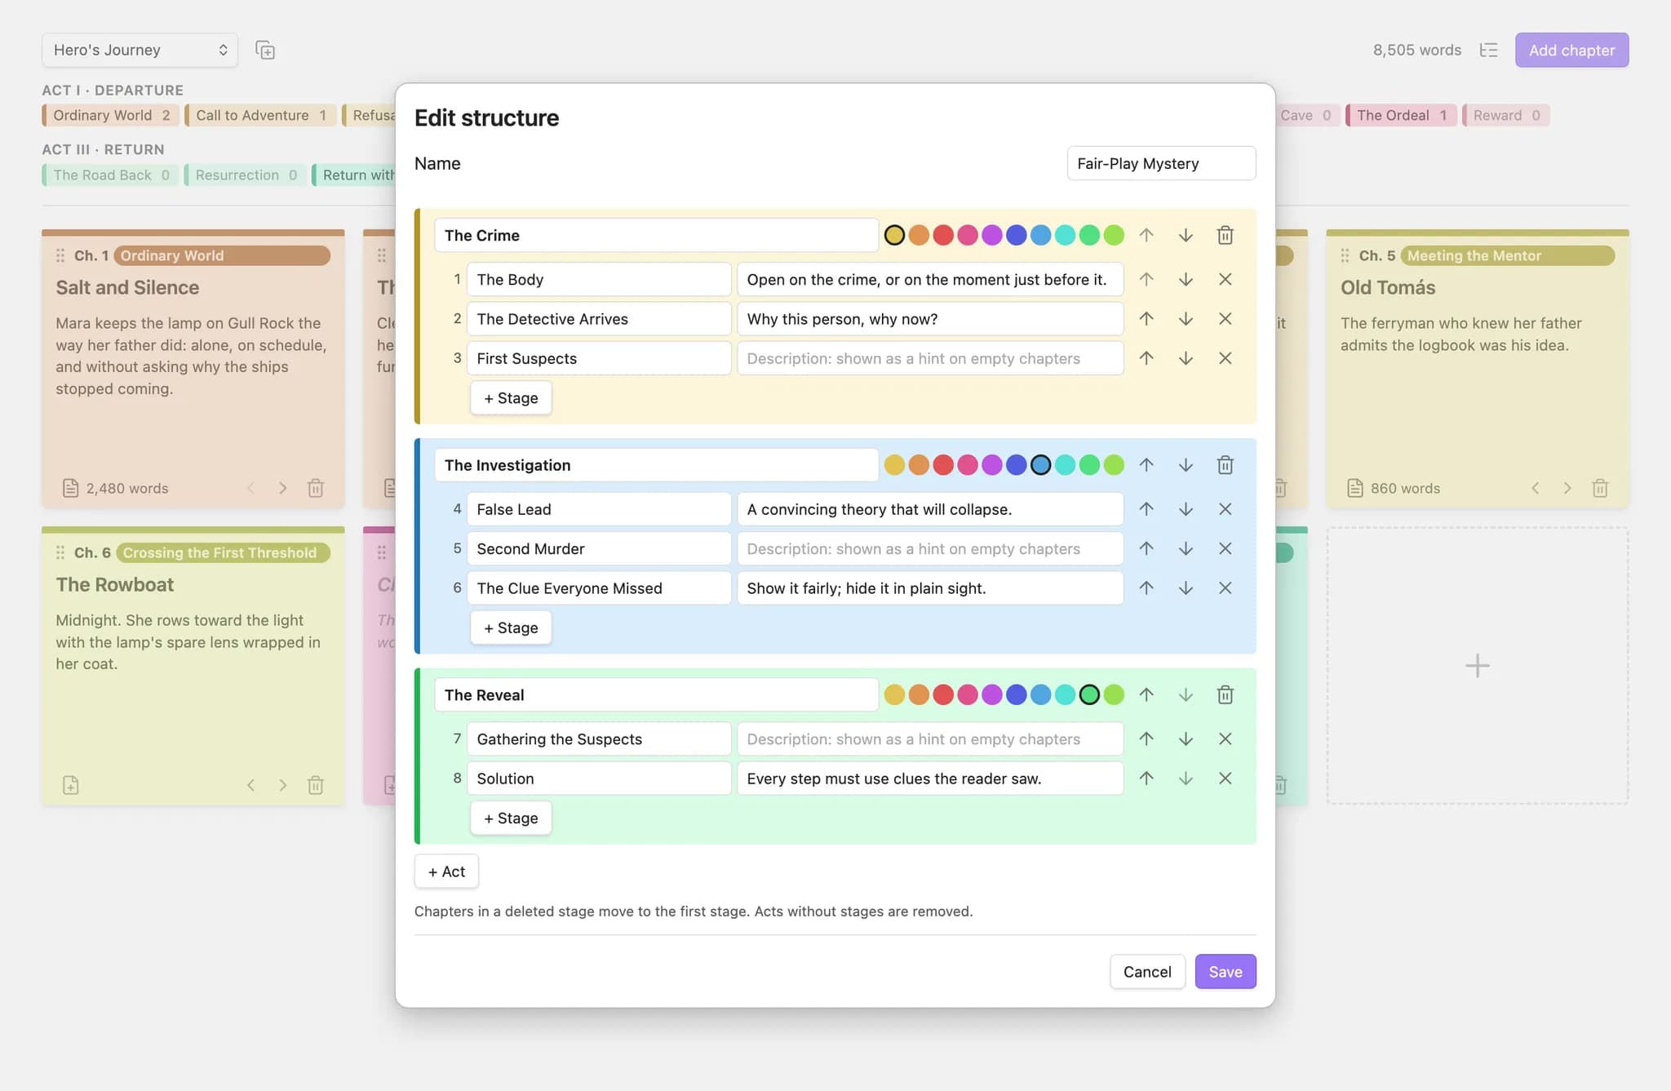Remove The Body stage with X

pyautogui.click(x=1225, y=279)
